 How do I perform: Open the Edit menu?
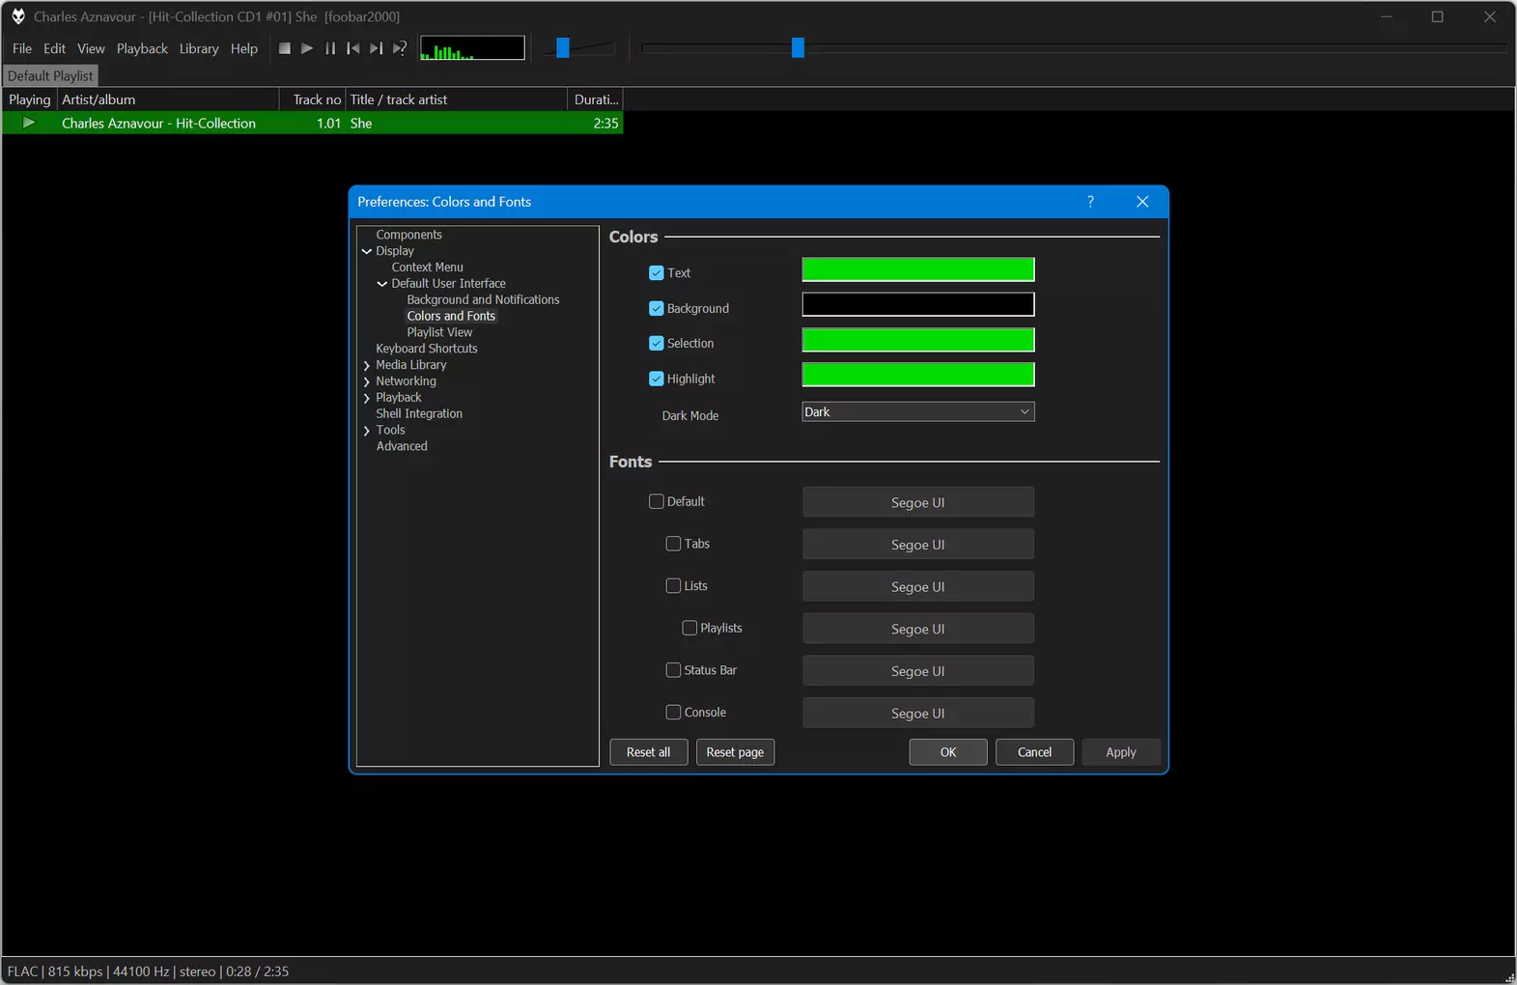pos(55,48)
